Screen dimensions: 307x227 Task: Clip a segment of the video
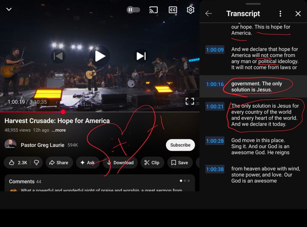point(152,163)
